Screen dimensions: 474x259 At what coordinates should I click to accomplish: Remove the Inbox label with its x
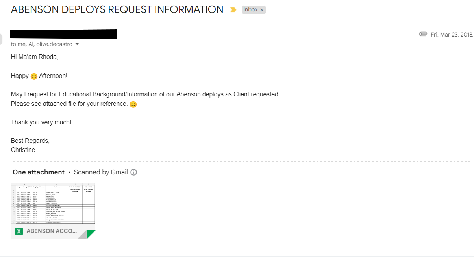tap(262, 10)
